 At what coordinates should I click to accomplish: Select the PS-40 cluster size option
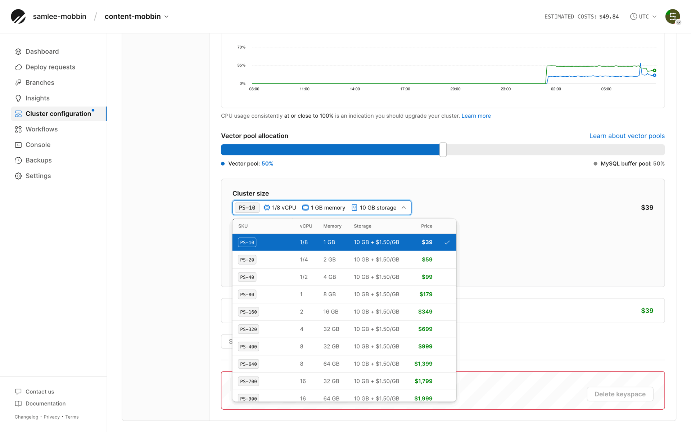coord(344,277)
